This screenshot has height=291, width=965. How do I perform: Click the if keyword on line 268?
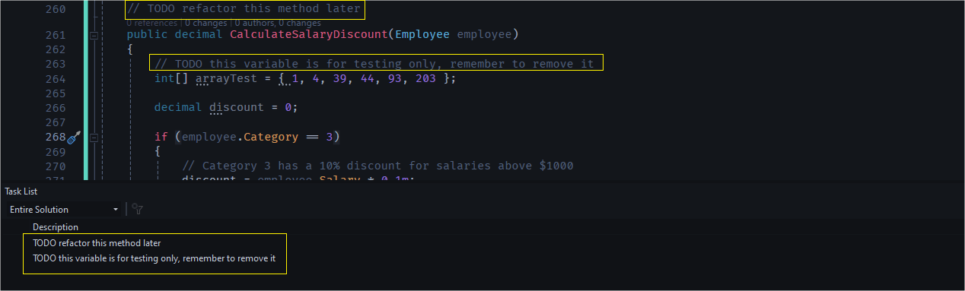(x=161, y=137)
